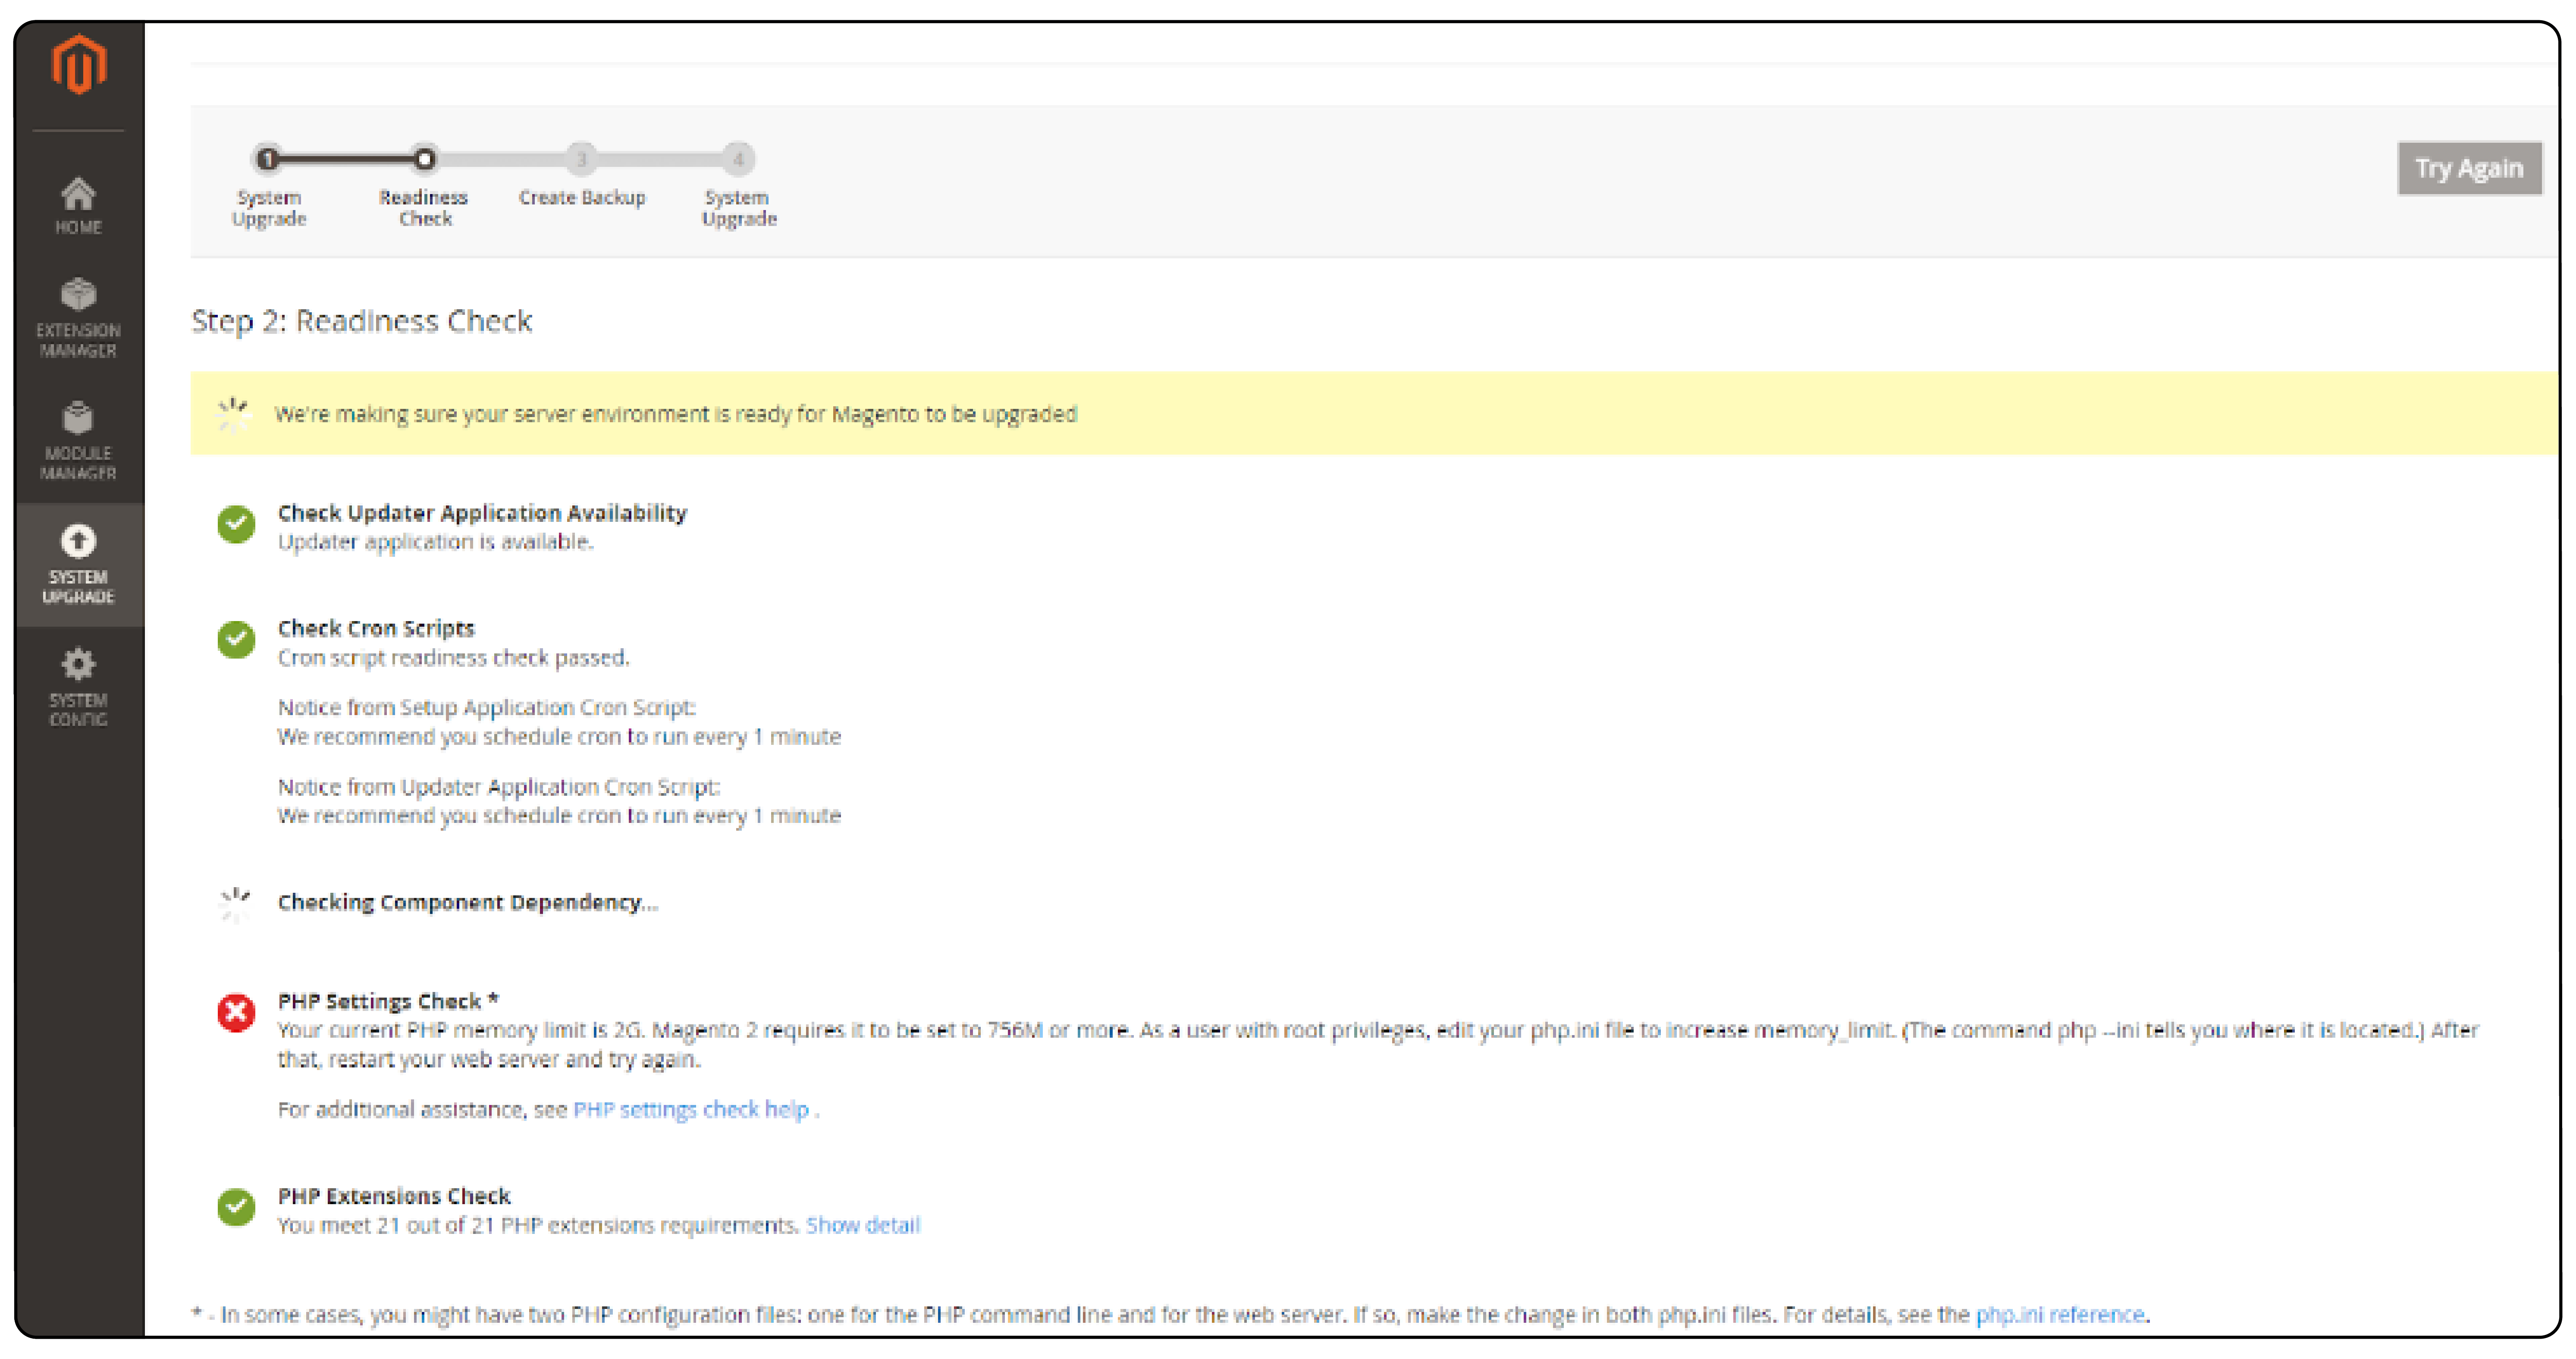Click Notice from Updater Application Cron Script text
The image size is (2576, 1359).
tap(499, 787)
